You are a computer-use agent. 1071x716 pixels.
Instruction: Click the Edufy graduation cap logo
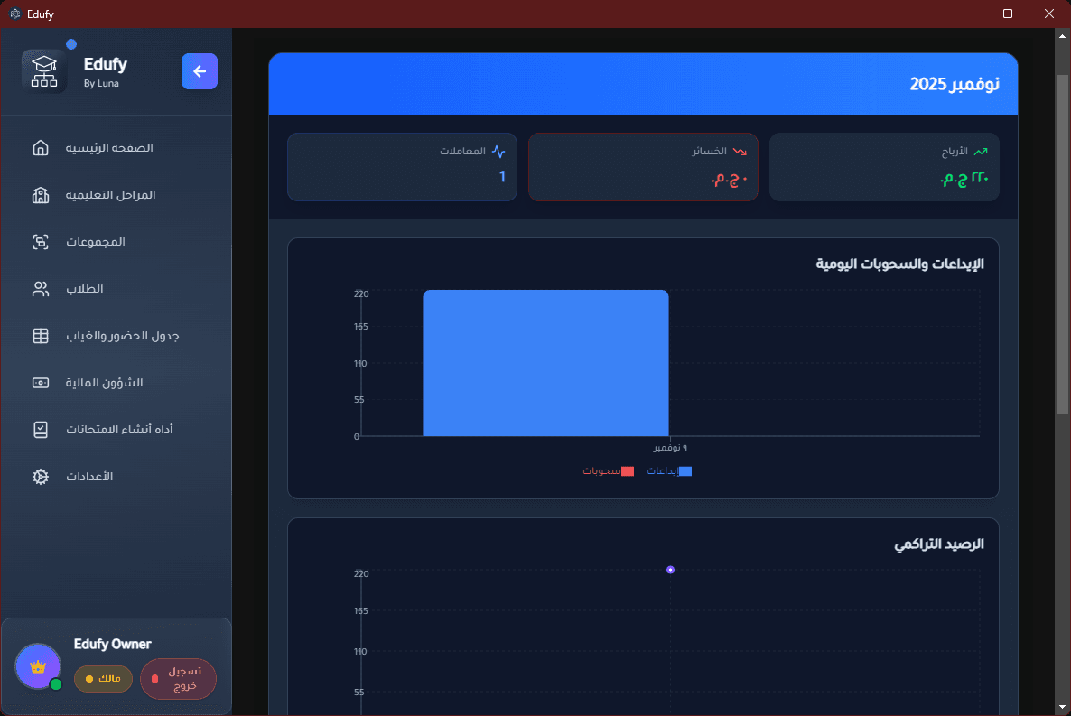(44, 71)
